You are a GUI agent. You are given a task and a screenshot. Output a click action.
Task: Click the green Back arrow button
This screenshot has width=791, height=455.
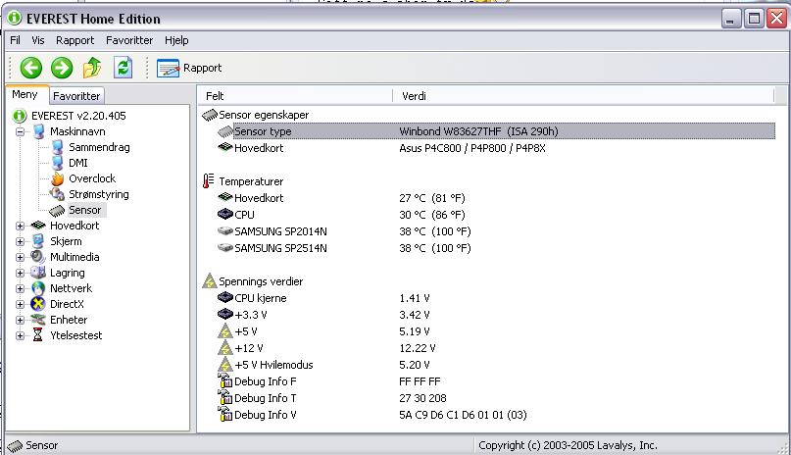(30, 68)
